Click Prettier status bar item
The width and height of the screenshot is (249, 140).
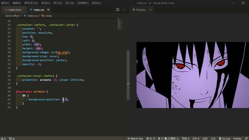(x=237, y=138)
